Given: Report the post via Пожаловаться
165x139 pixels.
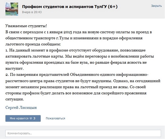Looking at the screenshot, I should tap(55, 118).
